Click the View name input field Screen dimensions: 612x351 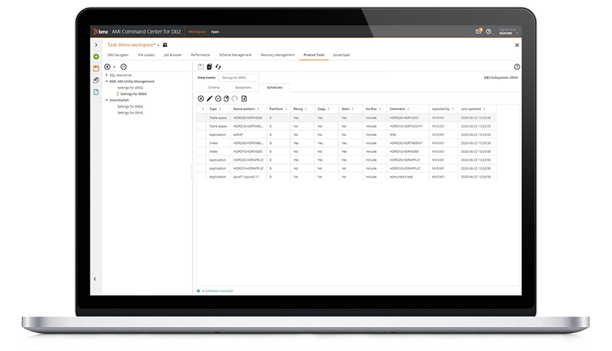click(239, 78)
